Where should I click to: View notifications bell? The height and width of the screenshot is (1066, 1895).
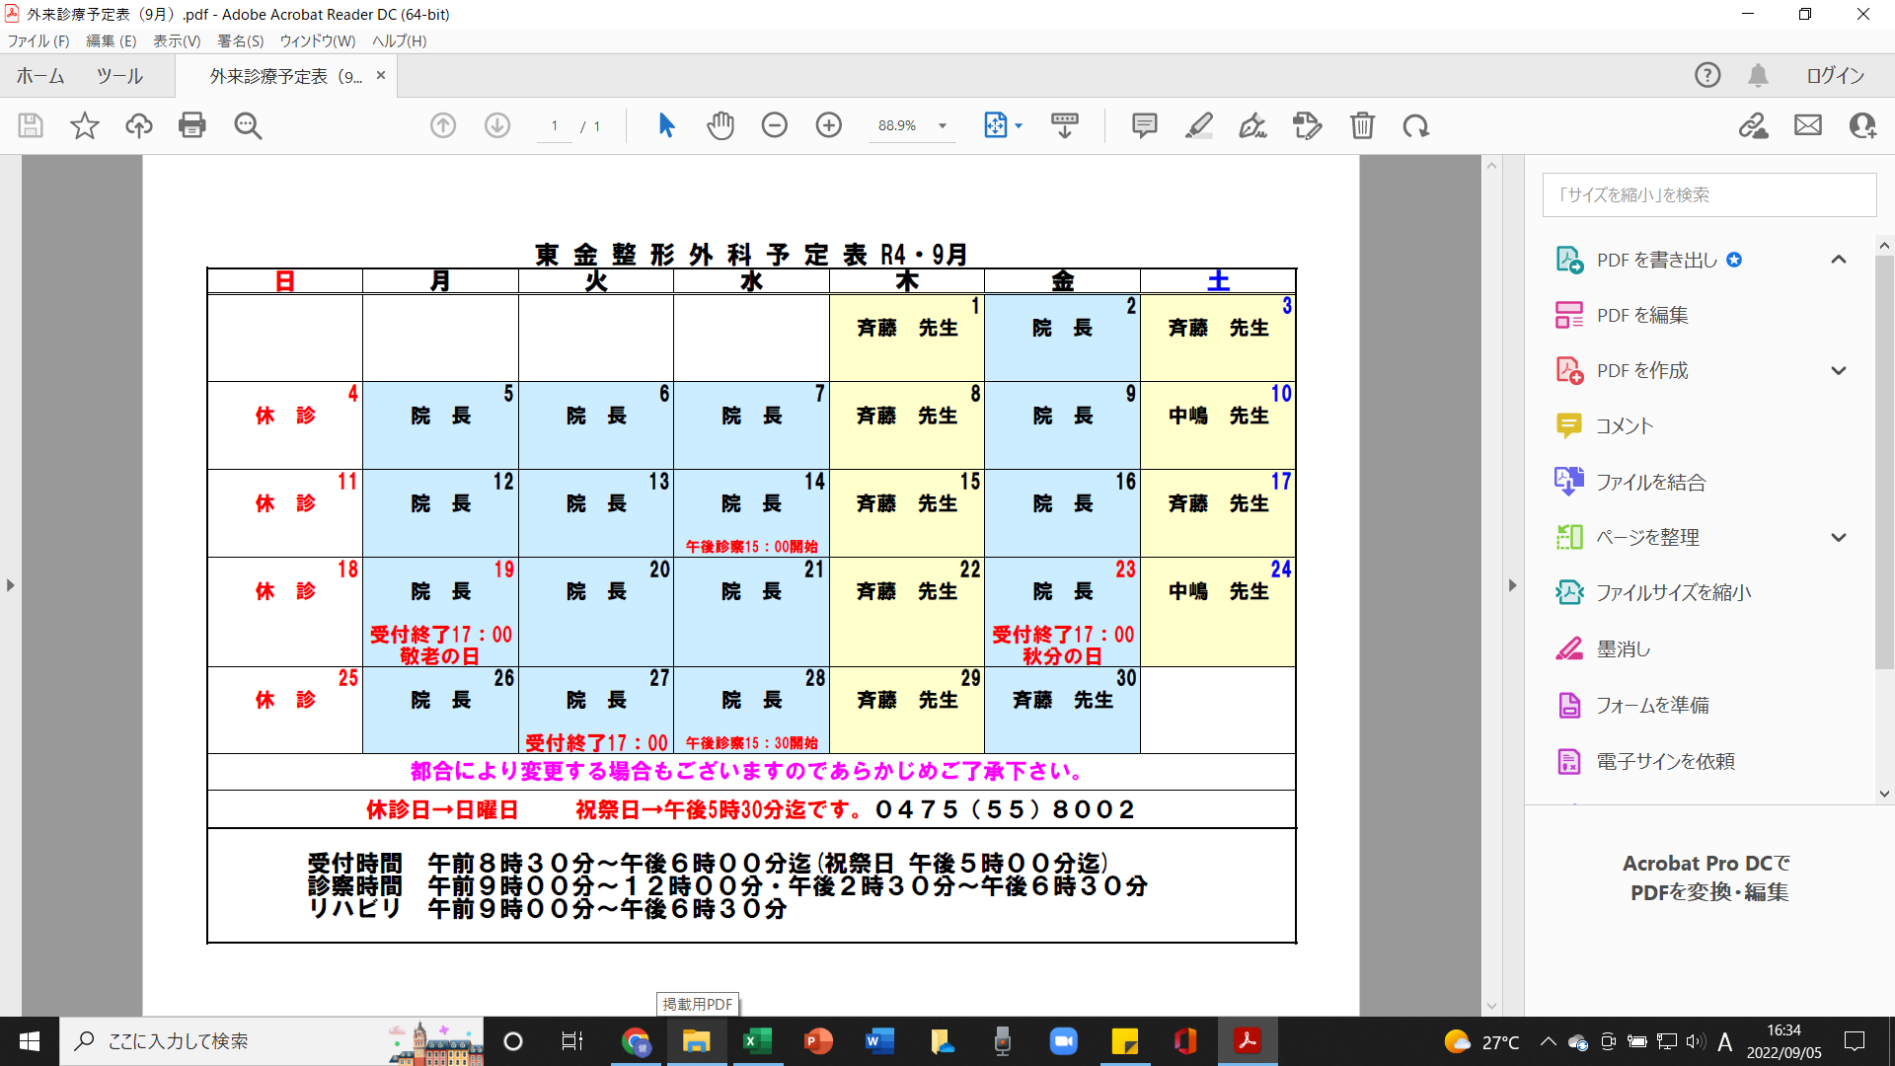(1758, 75)
